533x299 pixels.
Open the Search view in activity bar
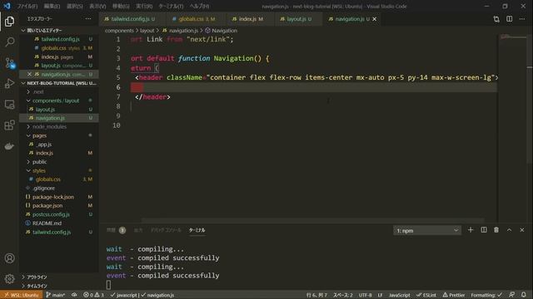[9, 42]
